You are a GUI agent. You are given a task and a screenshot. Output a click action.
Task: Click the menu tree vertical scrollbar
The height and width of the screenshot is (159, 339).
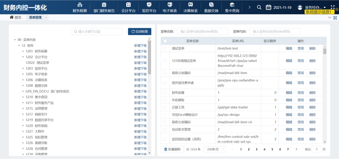(149, 58)
